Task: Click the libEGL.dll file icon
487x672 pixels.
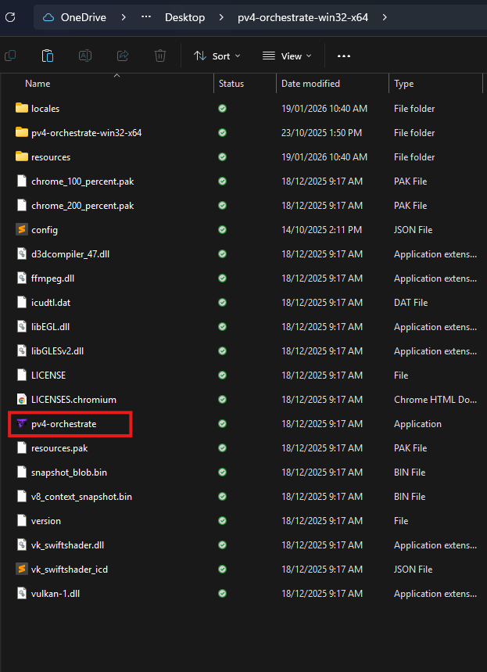Action: 21,326
